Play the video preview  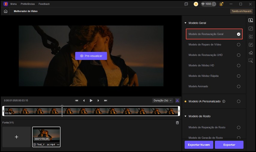pyautogui.click(x=91, y=101)
